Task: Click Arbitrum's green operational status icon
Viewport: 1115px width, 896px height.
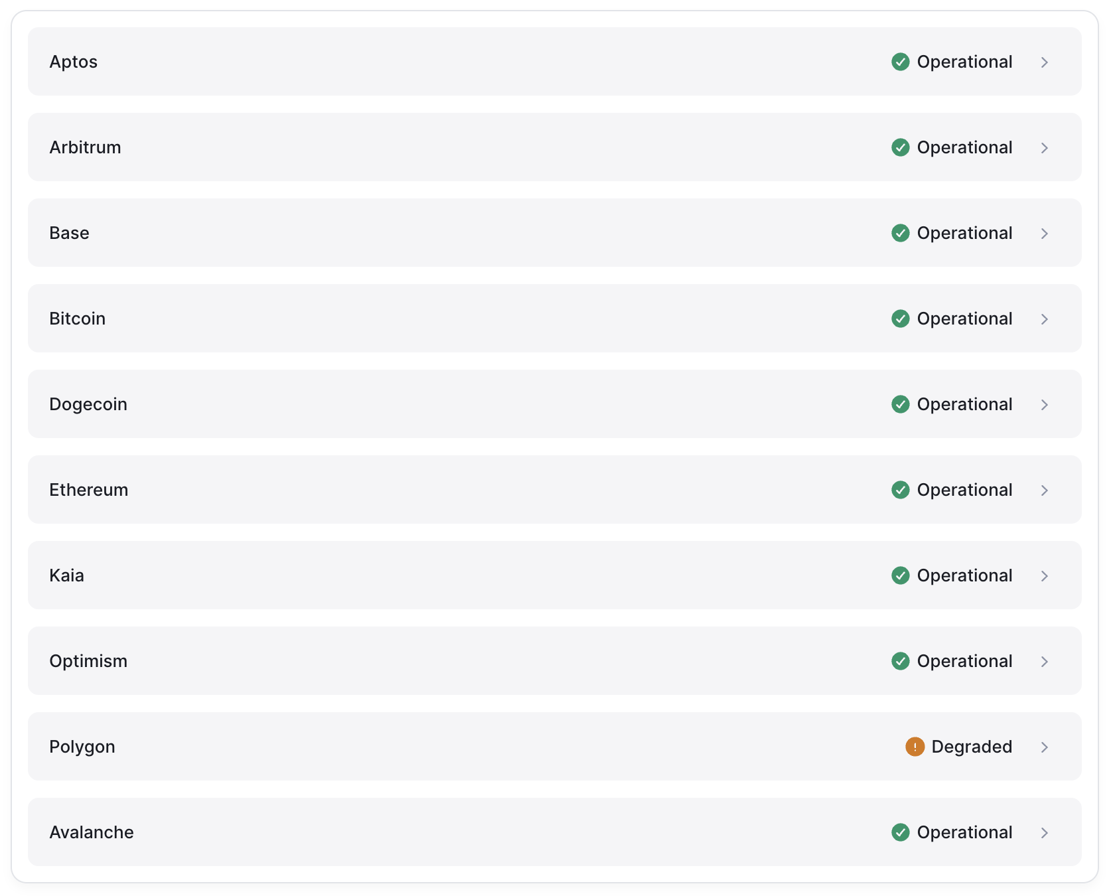Action: click(x=900, y=147)
